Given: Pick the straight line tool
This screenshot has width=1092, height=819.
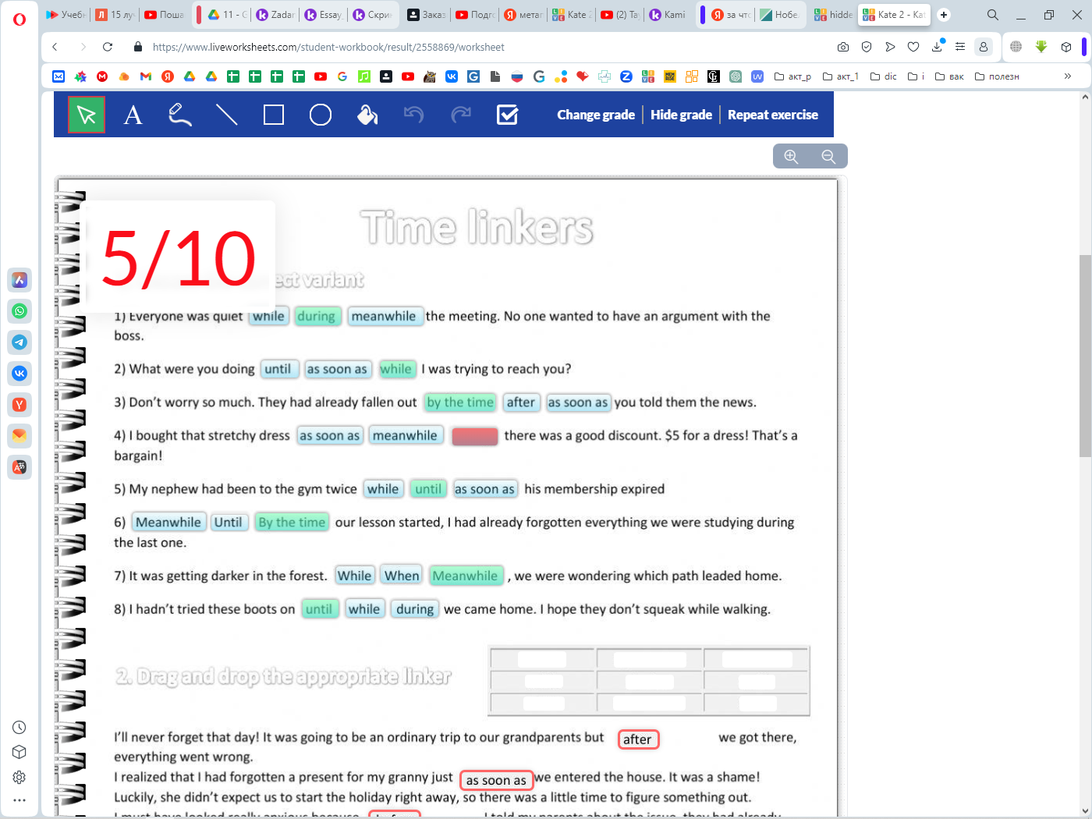Looking at the screenshot, I should pyautogui.click(x=227, y=115).
